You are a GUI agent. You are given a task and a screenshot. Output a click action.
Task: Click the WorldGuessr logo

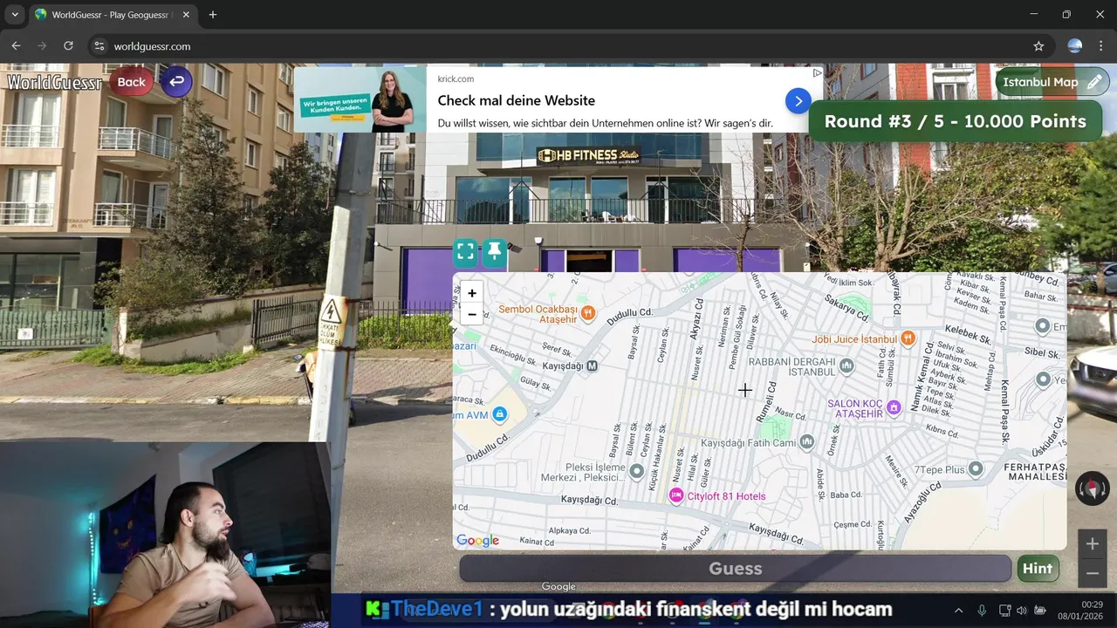click(x=54, y=83)
